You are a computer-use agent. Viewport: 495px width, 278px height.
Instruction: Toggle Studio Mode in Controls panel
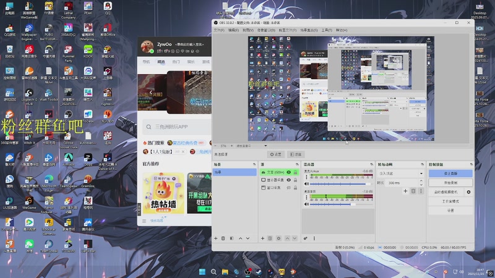click(450, 201)
